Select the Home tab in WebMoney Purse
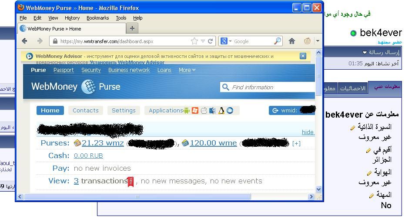Image resolution: width=405 pixels, height=223 pixels. point(50,111)
